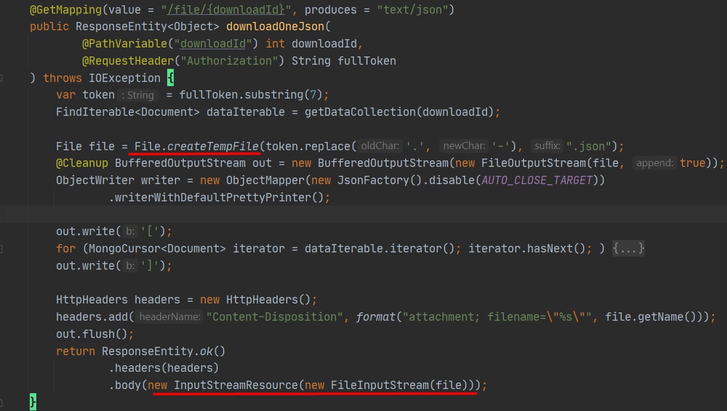Click the highlighted opening brace after IOException
This screenshot has height=411, width=727.
pos(170,78)
